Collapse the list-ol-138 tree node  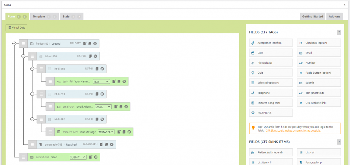click(23, 56)
